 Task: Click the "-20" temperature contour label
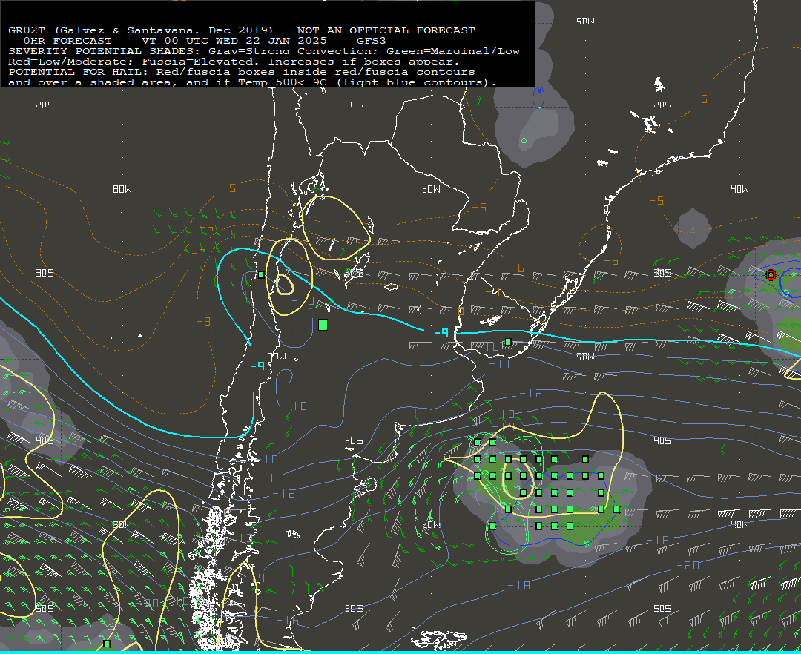pyautogui.click(x=688, y=565)
